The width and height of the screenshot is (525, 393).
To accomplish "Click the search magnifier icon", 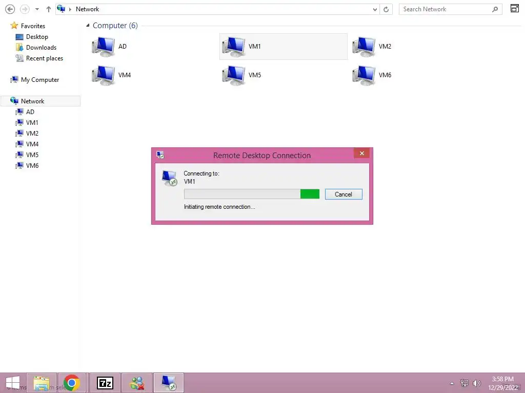I will [x=495, y=9].
